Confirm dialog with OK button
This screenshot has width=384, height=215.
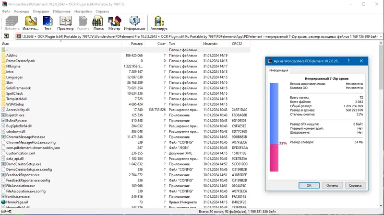tap(309, 185)
